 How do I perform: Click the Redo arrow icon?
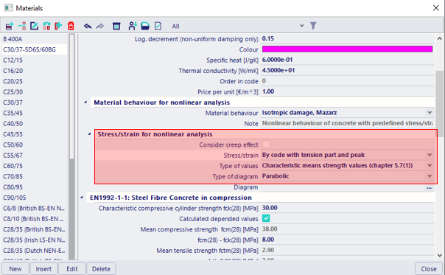click(x=100, y=27)
